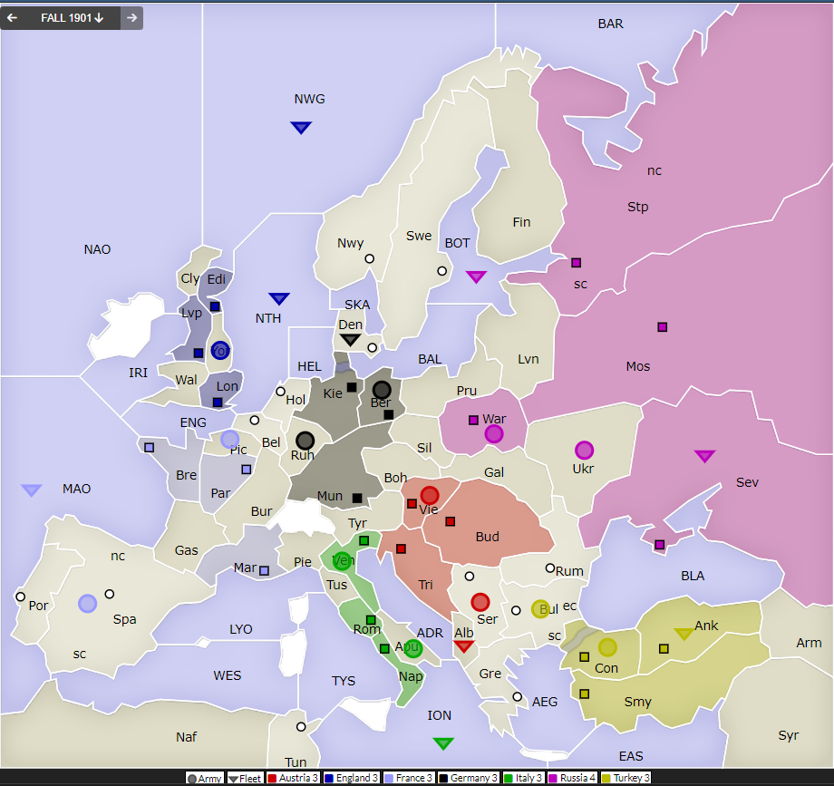Image resolution: width=834 pixels, height=786 pixels.
Task: Click the Trieste supply center square
Action: 401,548
